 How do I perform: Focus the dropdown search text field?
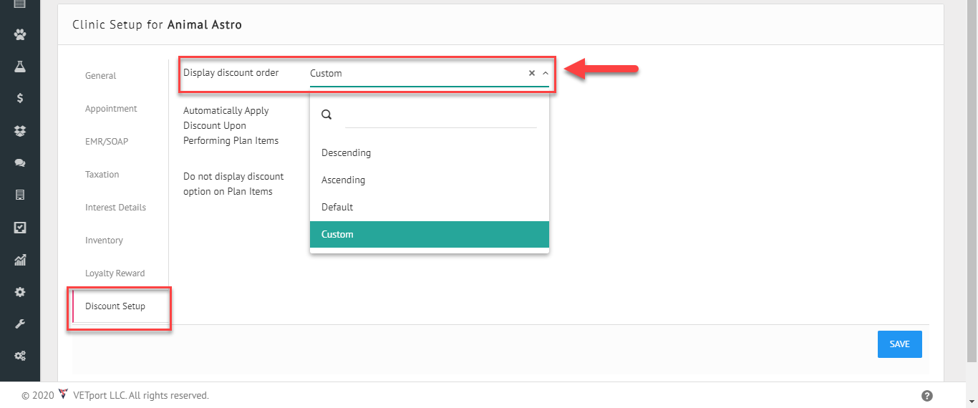coord(440,115)
